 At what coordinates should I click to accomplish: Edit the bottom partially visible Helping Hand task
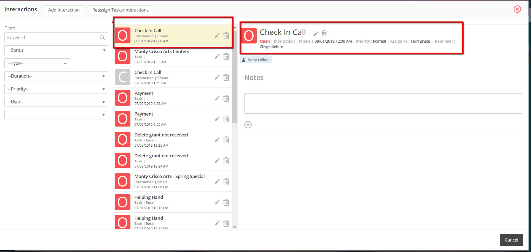click(217, 223)
